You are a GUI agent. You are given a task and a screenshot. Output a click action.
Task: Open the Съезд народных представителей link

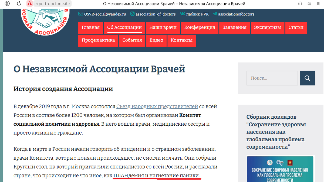[157, 106]
